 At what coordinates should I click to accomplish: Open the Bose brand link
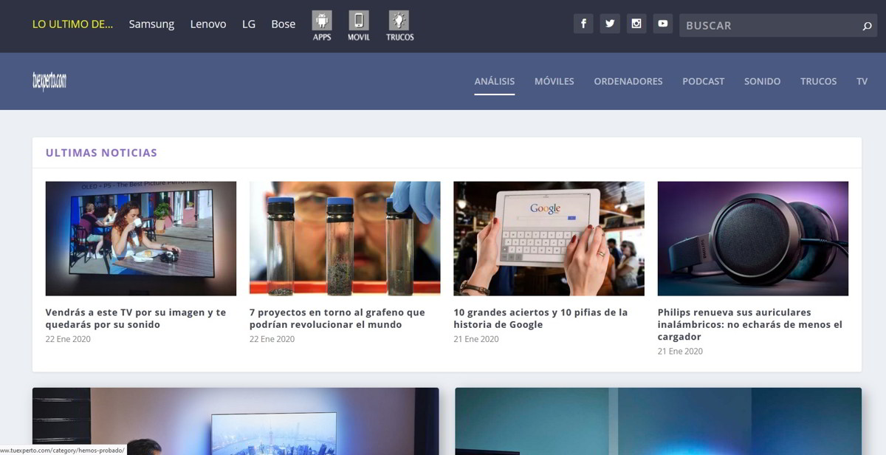click(283, 24)
